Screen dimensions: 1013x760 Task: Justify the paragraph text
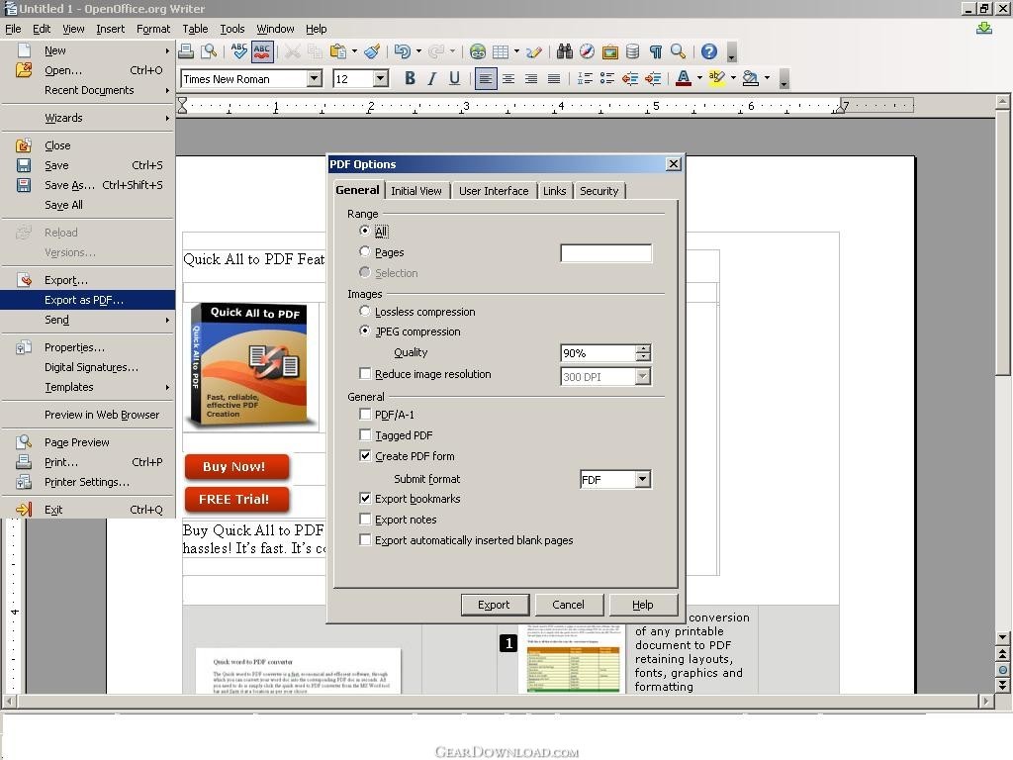point(554,78)
